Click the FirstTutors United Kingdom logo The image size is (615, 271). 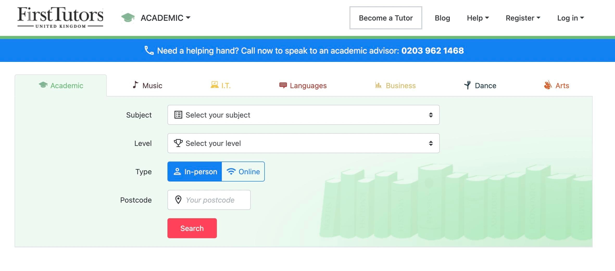[60, 17]
